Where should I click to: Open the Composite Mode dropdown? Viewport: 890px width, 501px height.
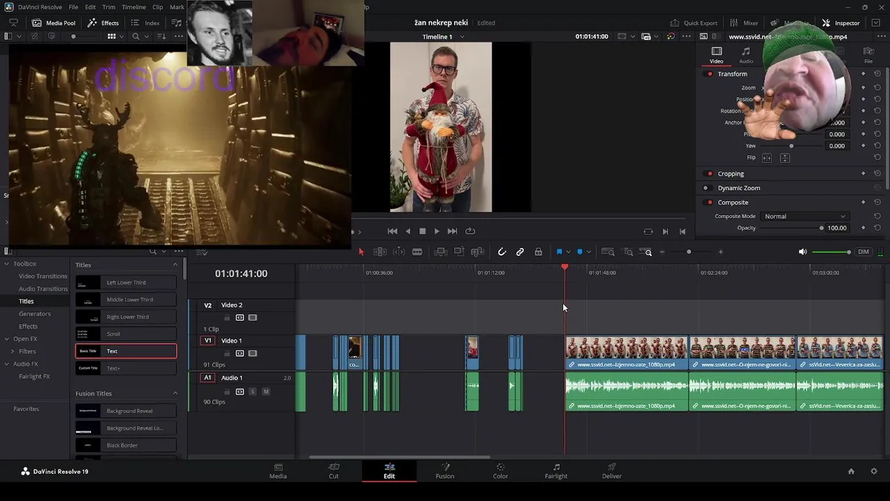(x=804, y=216)
